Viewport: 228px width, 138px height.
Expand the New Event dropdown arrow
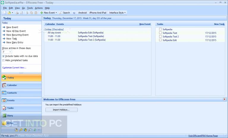click(56, 13)
